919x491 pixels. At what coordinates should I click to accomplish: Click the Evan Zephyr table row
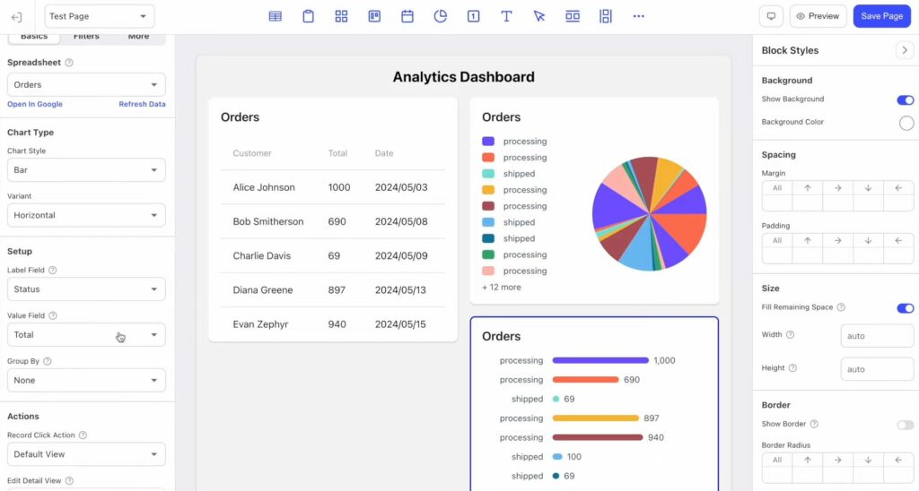[333, 324]
